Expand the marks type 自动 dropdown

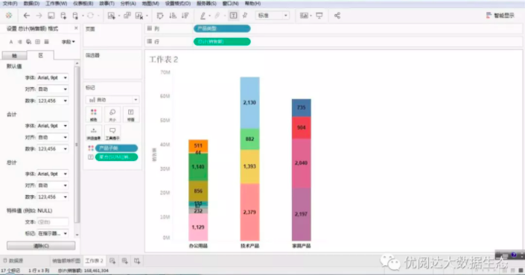click(112, 100)
